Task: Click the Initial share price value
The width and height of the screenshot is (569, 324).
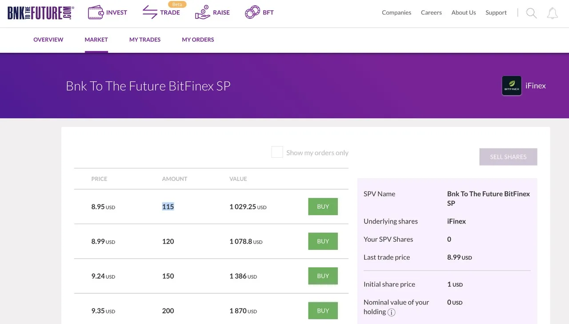Action: tap(455, 284)
